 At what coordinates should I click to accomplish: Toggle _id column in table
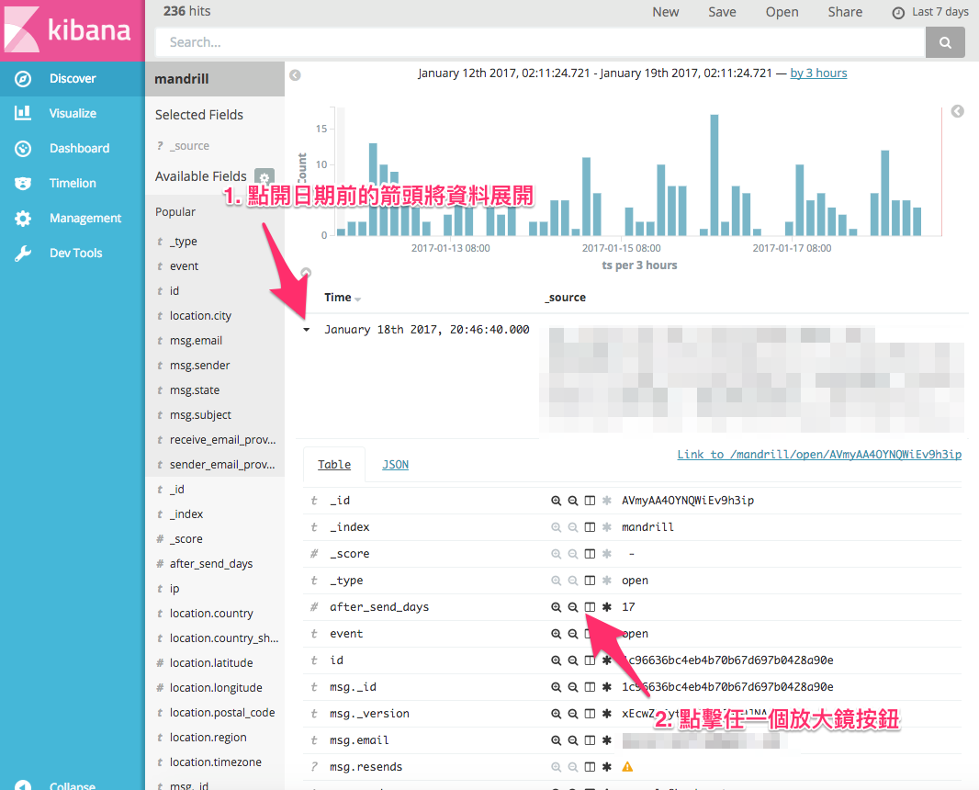click(590, 501)
